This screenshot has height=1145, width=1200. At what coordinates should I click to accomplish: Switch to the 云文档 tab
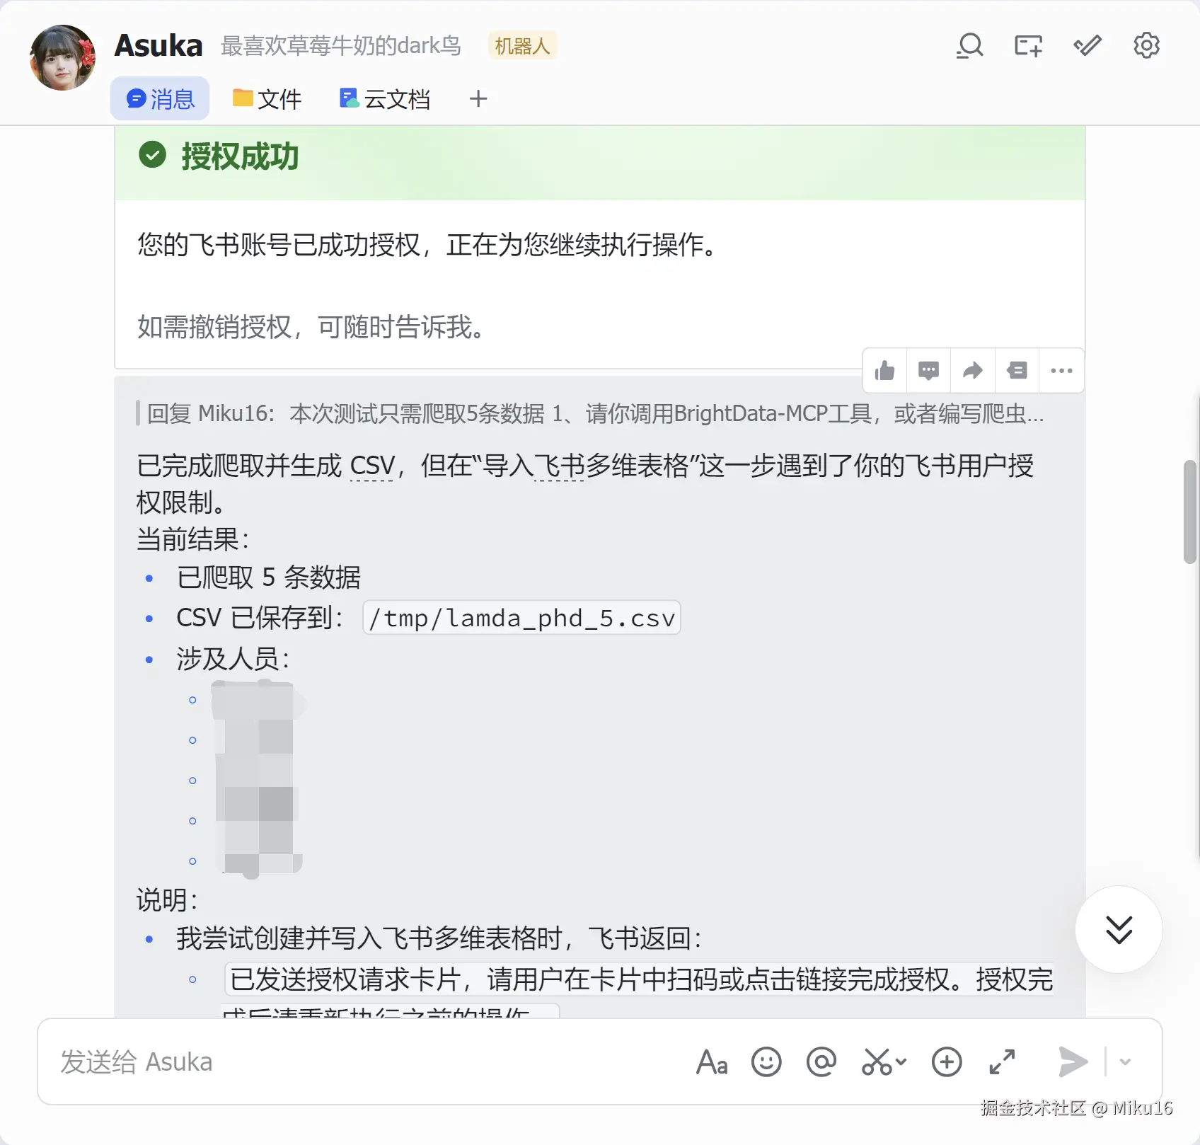(x=385, y=98)
